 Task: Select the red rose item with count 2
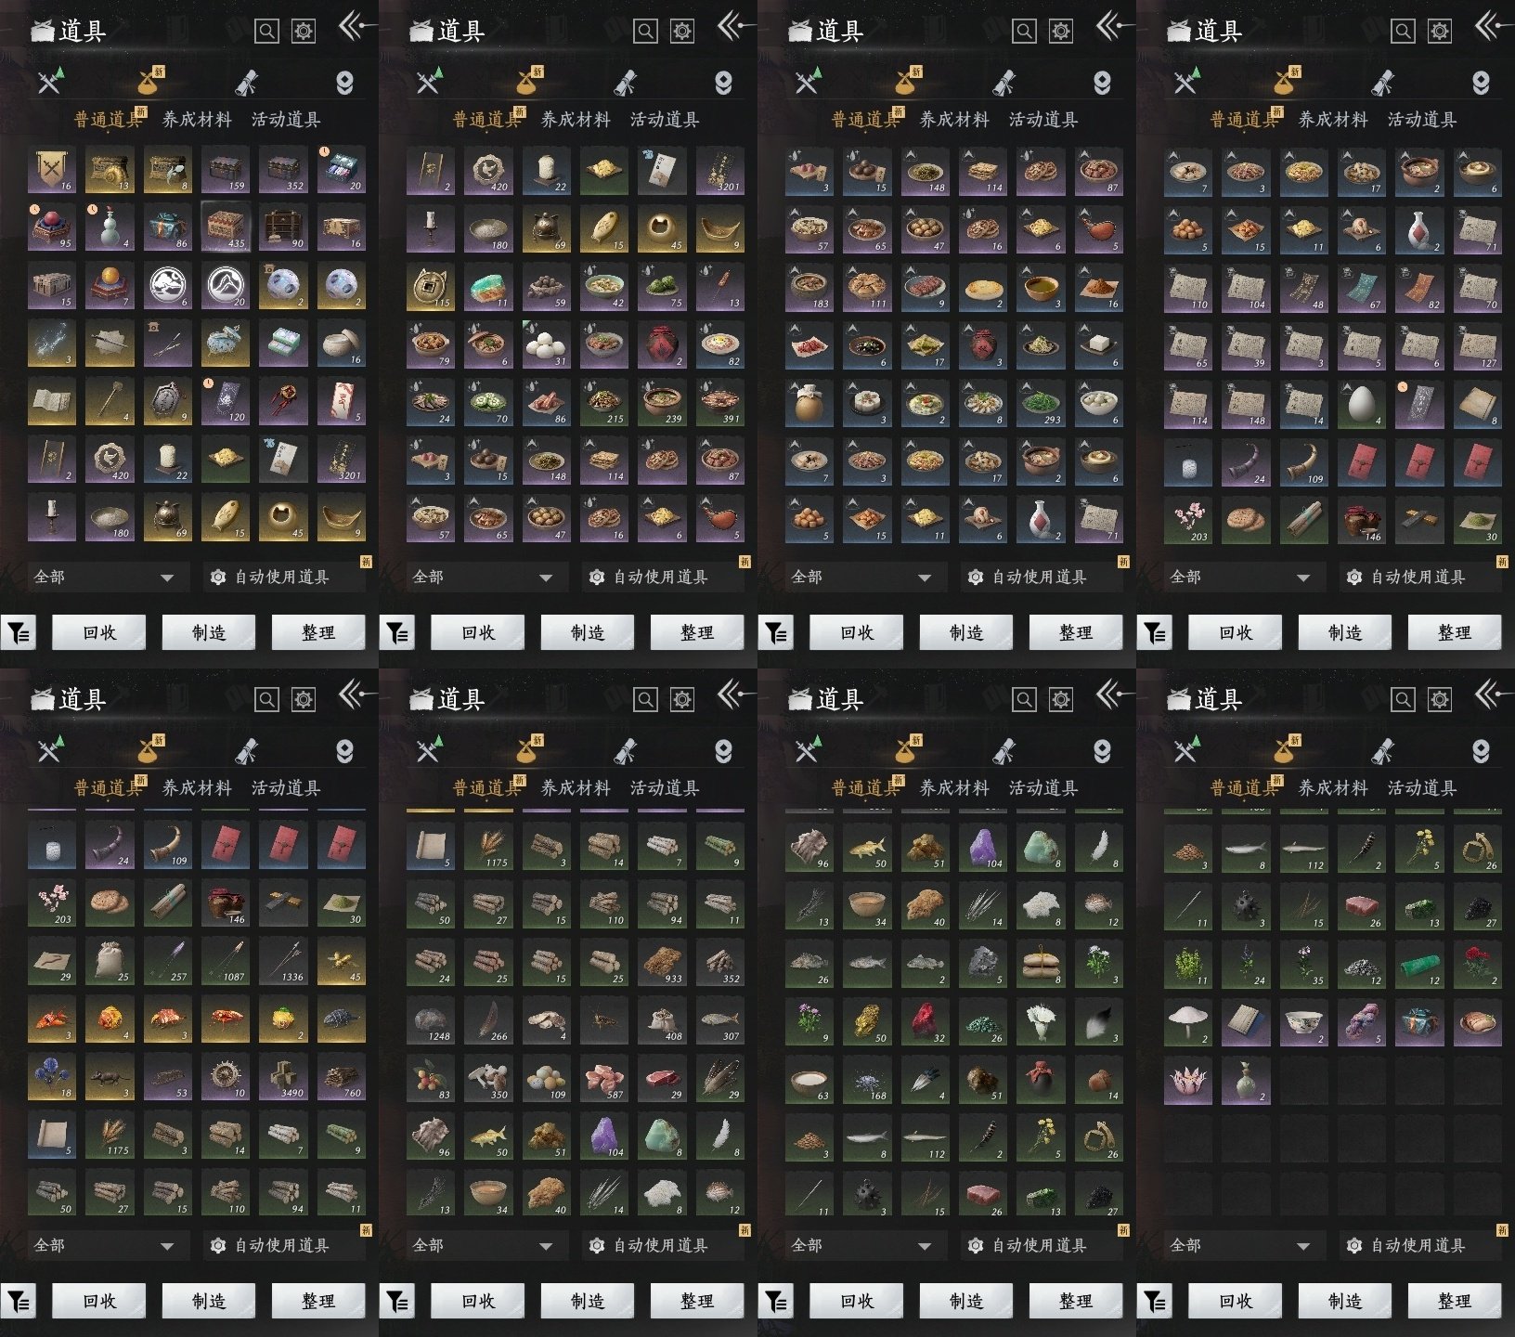pos(1477,964)
